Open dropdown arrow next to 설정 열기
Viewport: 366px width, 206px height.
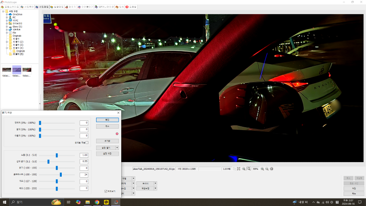[x=117, y=148]
